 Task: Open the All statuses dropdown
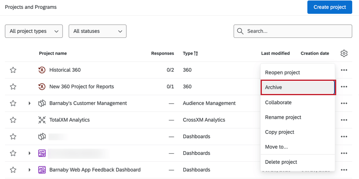tap(97, 31)
